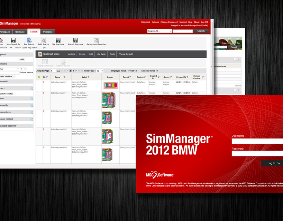Click the Options link

point(155,22)
